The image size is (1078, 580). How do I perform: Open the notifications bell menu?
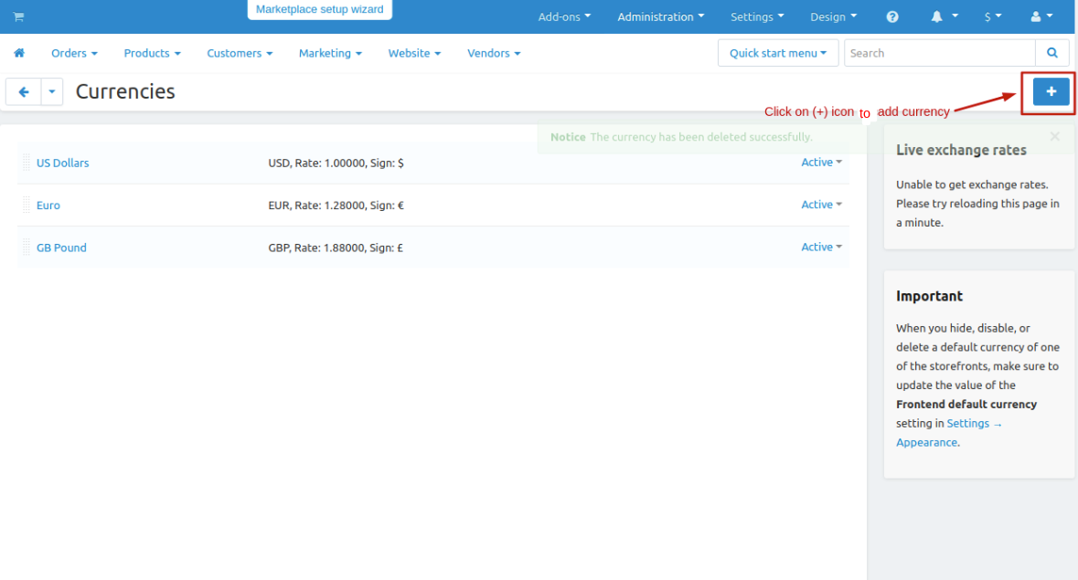(x=944, y=16)
